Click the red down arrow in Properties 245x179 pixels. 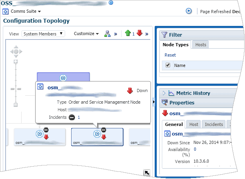point(165,113)
